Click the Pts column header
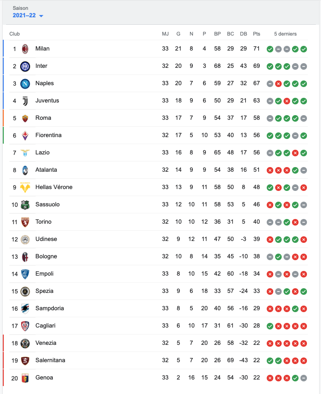The image size is (321, 394). (256, 34)
